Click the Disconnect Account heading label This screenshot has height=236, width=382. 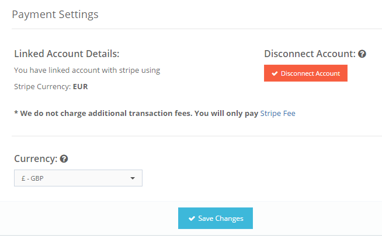click(x=310, y=54)
